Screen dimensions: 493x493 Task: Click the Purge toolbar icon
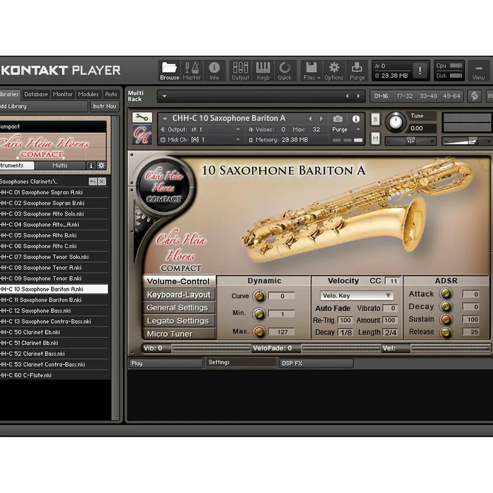click(x=357, y=71)
